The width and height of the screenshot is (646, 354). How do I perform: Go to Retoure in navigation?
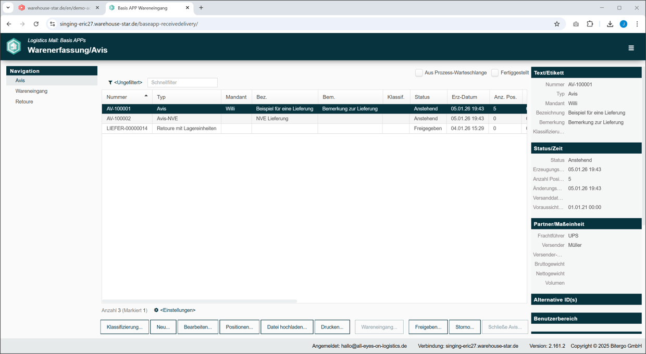click(x=24, y=102)
